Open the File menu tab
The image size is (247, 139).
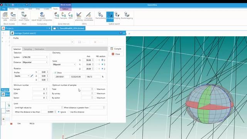(x=4, y=9)
